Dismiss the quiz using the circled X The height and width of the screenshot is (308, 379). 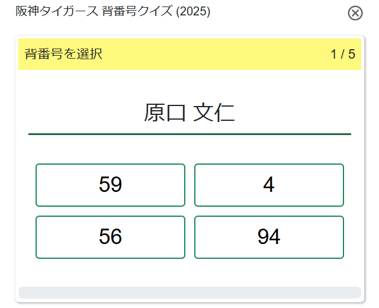[x=355, y=13]
